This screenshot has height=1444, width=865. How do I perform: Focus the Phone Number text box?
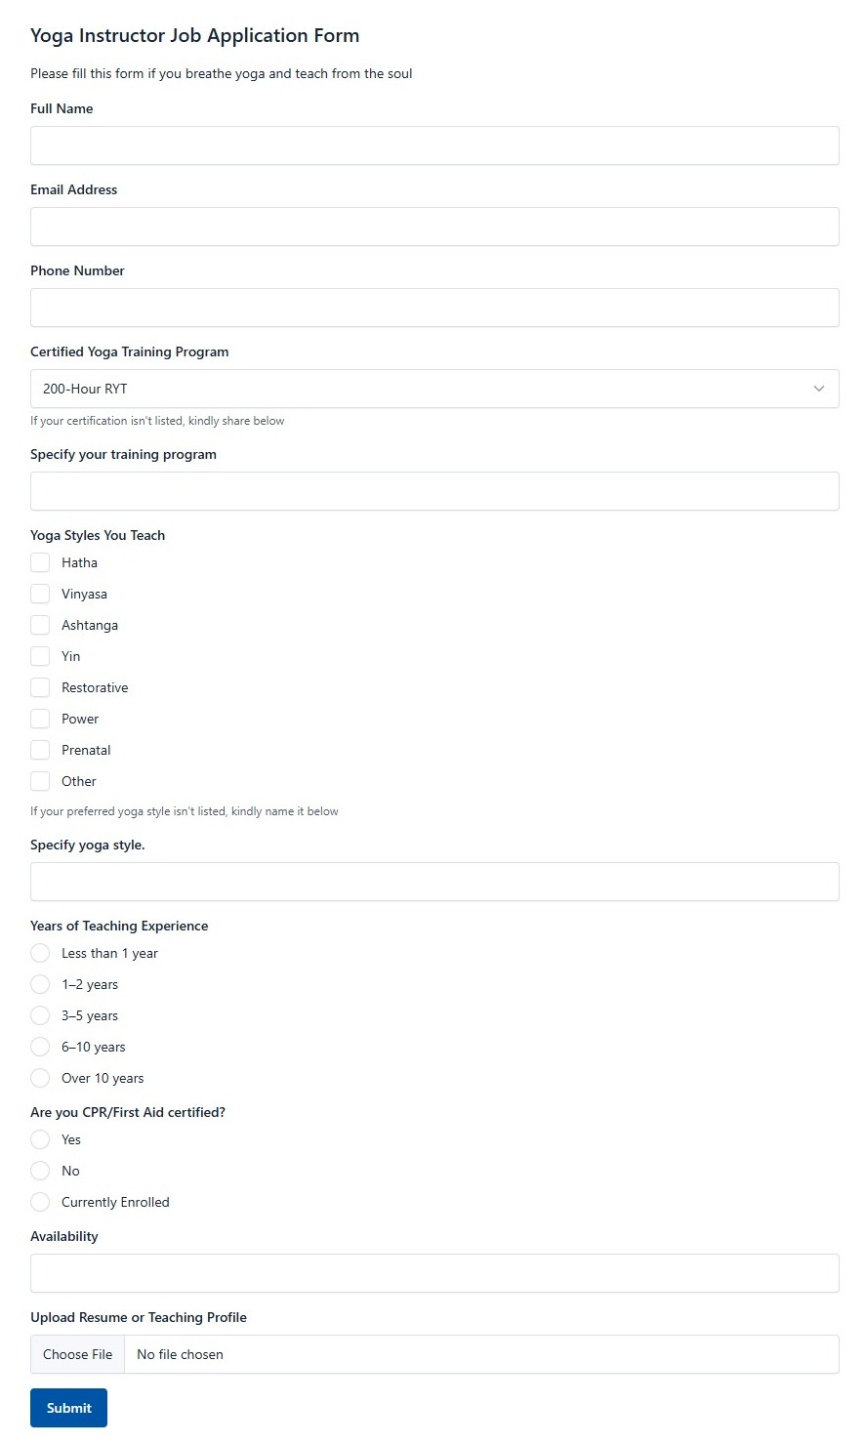click(434, 308)
